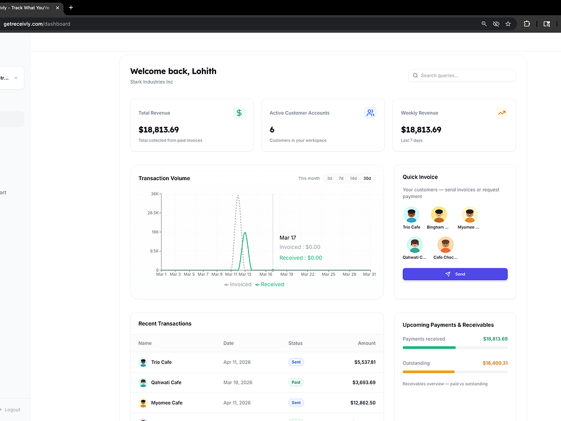Select the 30d chart range
This screenshot has width=561, height=421.
click(x=367, y=179)
